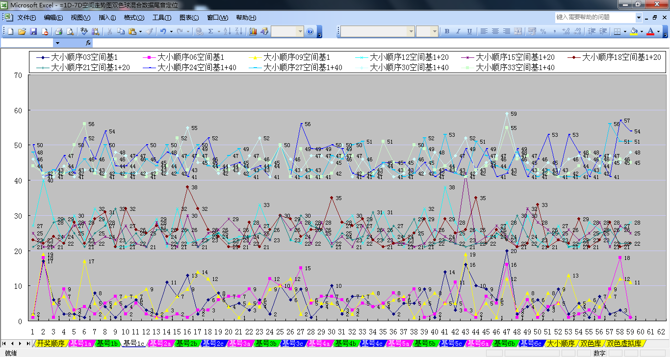
Task: Click the help question input box
Action: 595,17
